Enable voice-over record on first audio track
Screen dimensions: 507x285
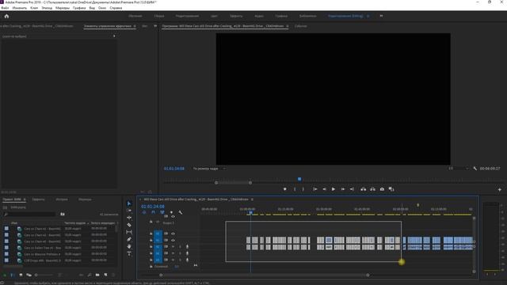click(x=187, y=247)
